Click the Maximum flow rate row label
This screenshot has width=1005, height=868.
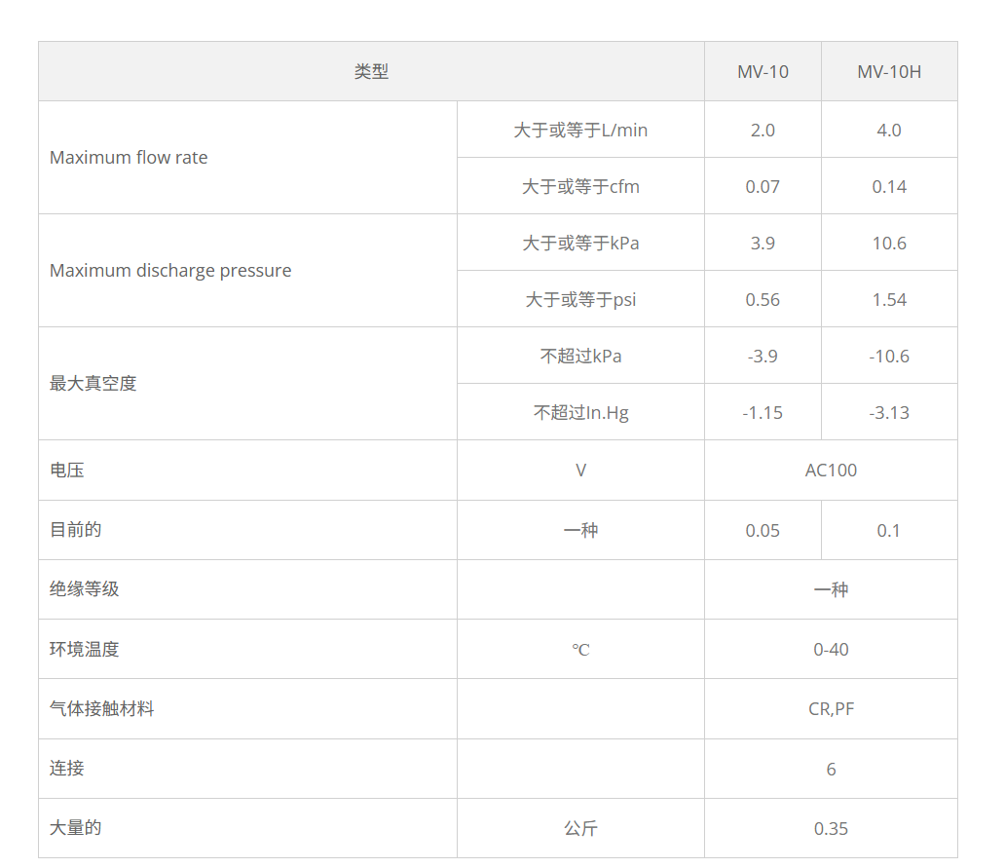coord(128,157)
